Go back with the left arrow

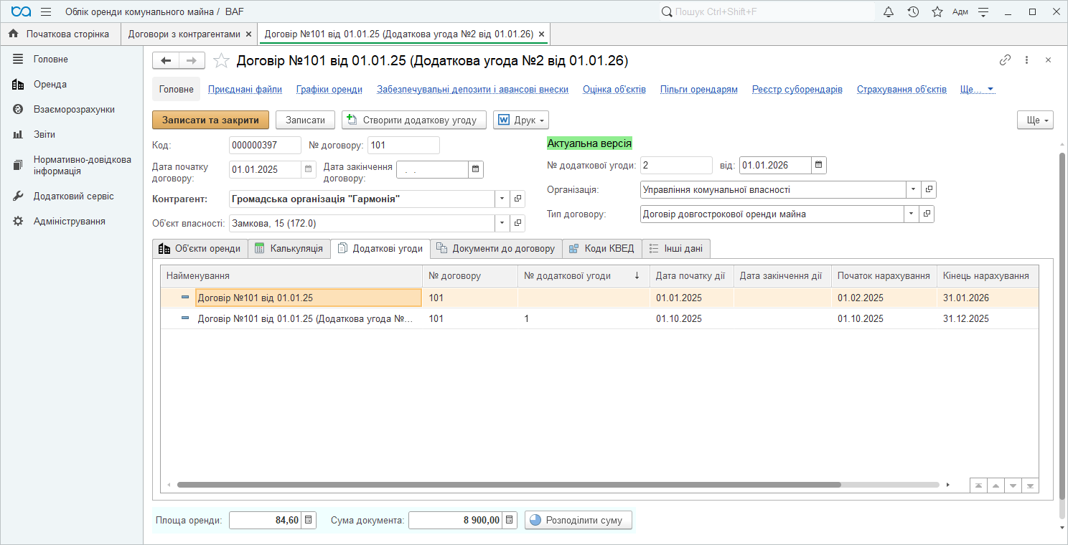coord(166,61)
